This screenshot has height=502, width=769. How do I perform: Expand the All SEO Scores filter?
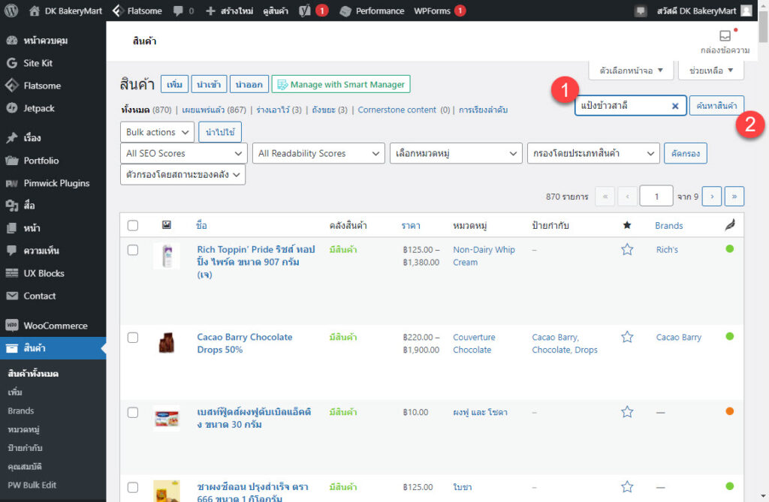(183, 153)
